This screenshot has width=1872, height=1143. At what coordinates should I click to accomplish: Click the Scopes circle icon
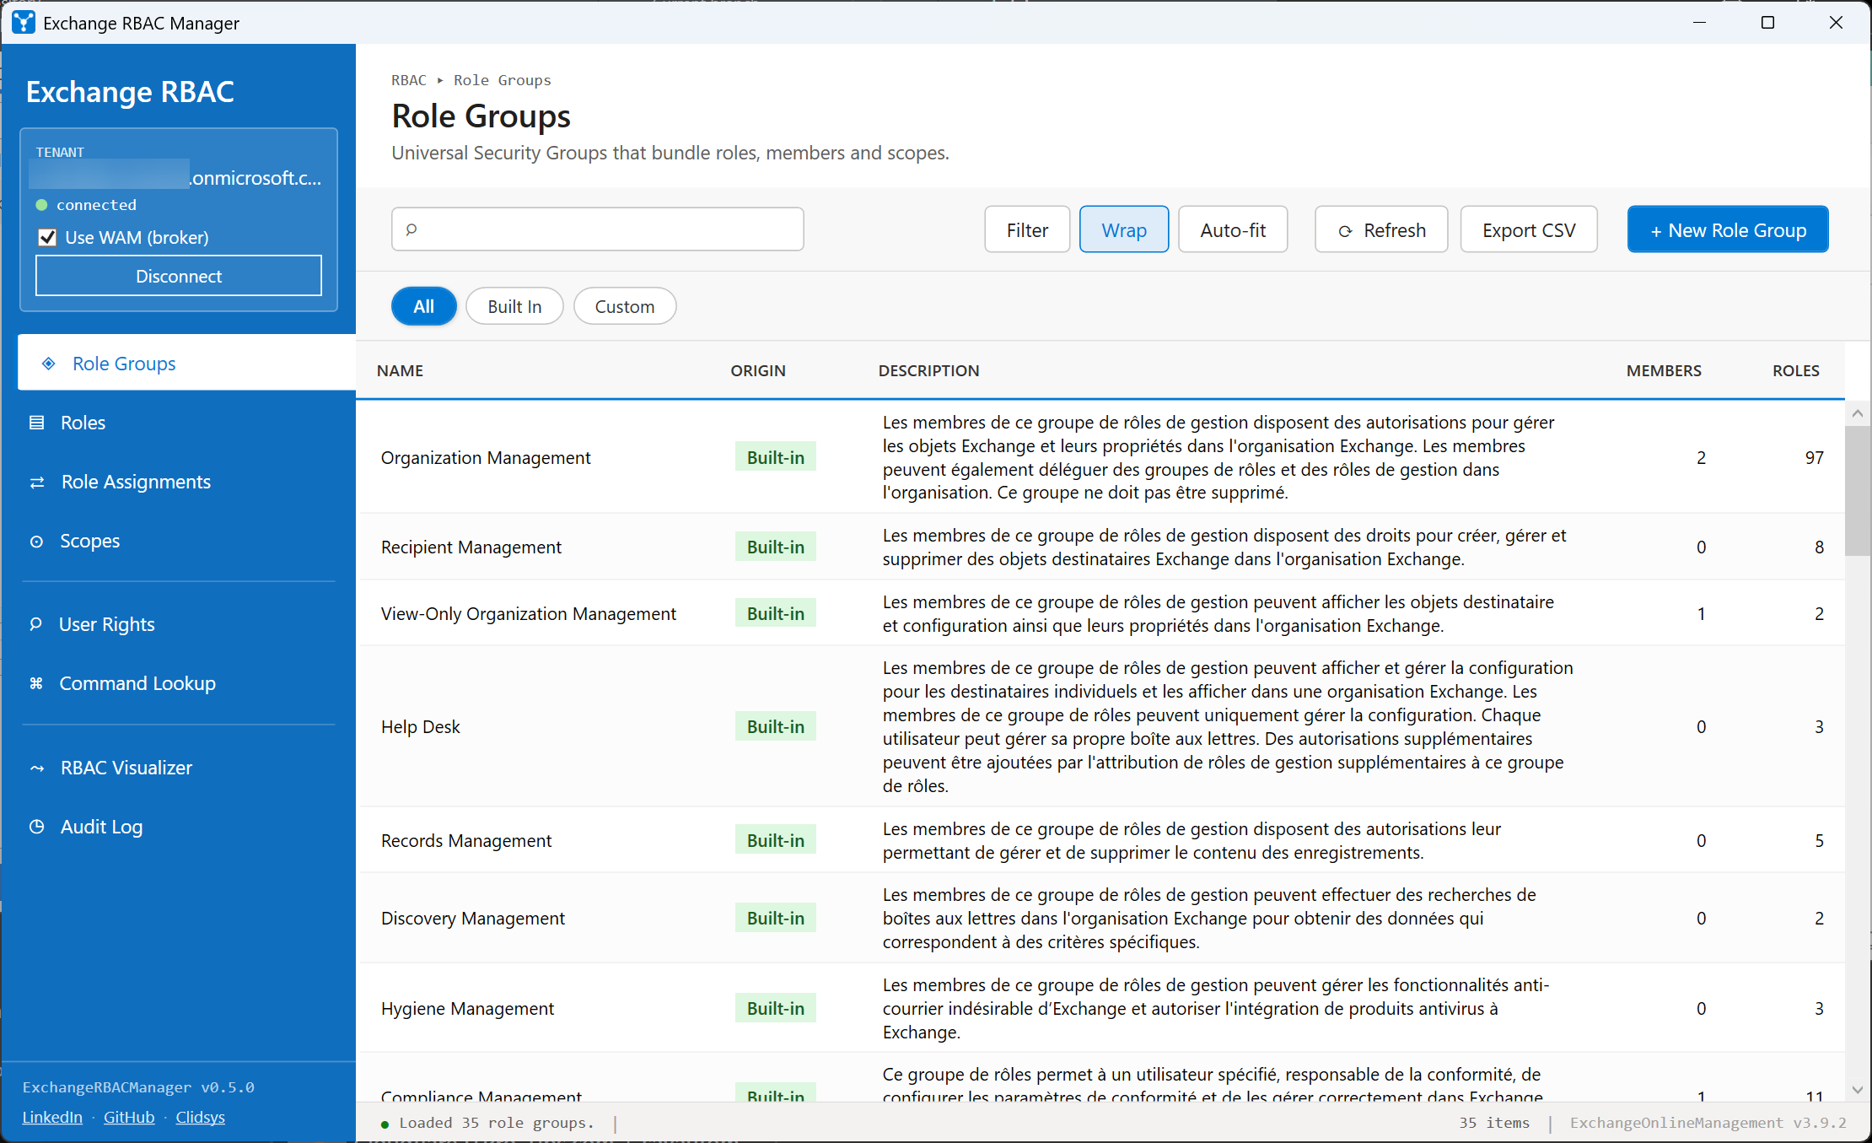[x=37, y=542]
